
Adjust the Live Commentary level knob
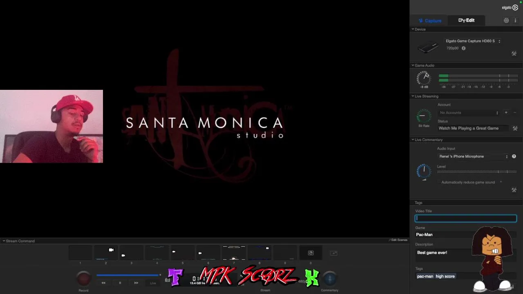[424, 171]
